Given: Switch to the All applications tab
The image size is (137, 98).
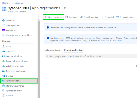Looking at the screenshot, I should (x=52, y=50).
